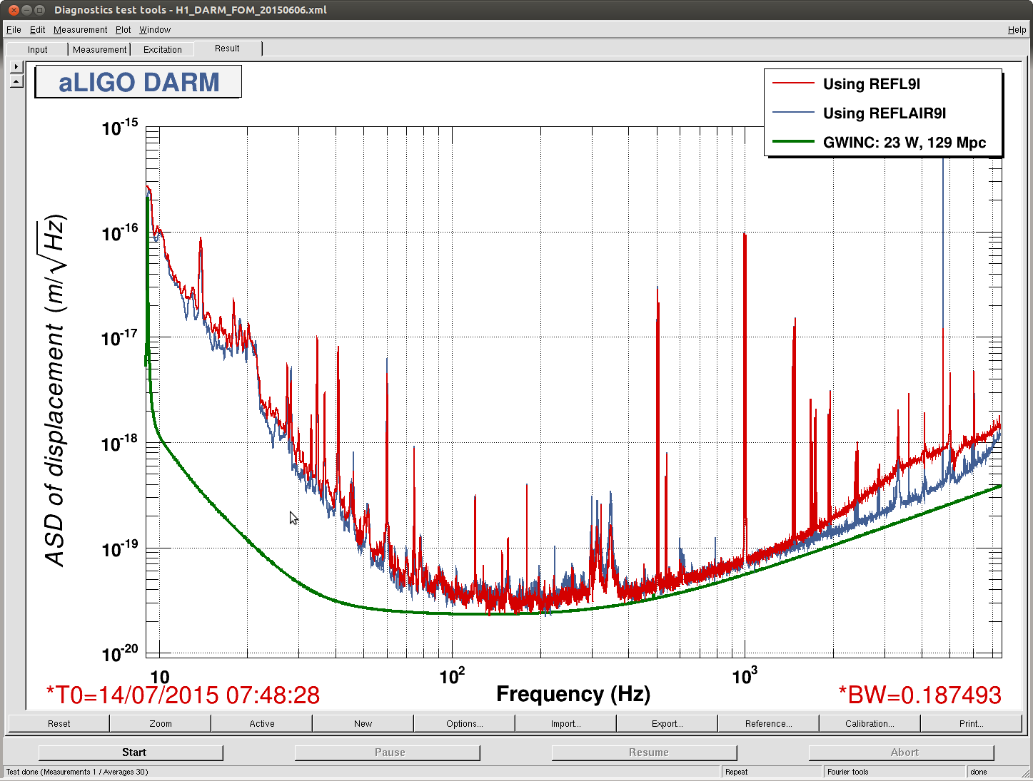Click the 'Fourier tools' status bar field
Screen dimensions: 1033x781
[x=895, y=772]
